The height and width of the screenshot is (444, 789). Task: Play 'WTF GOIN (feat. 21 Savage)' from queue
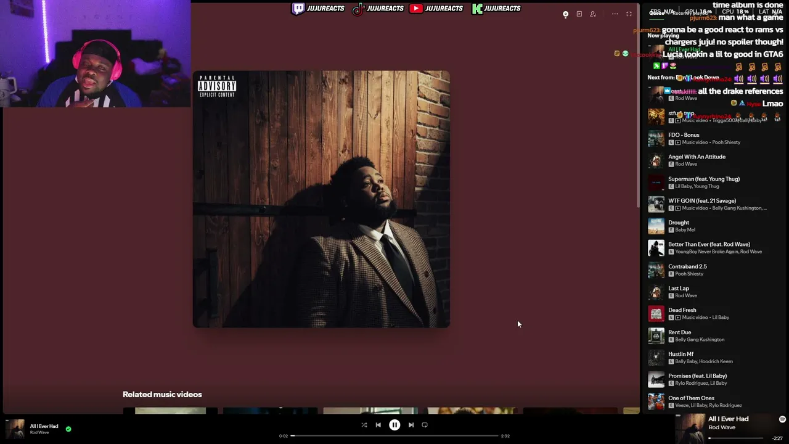[715, 204]
